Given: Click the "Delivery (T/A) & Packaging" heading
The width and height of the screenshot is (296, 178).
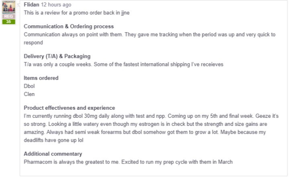Looking at the screenshot, I should [57, 56].
